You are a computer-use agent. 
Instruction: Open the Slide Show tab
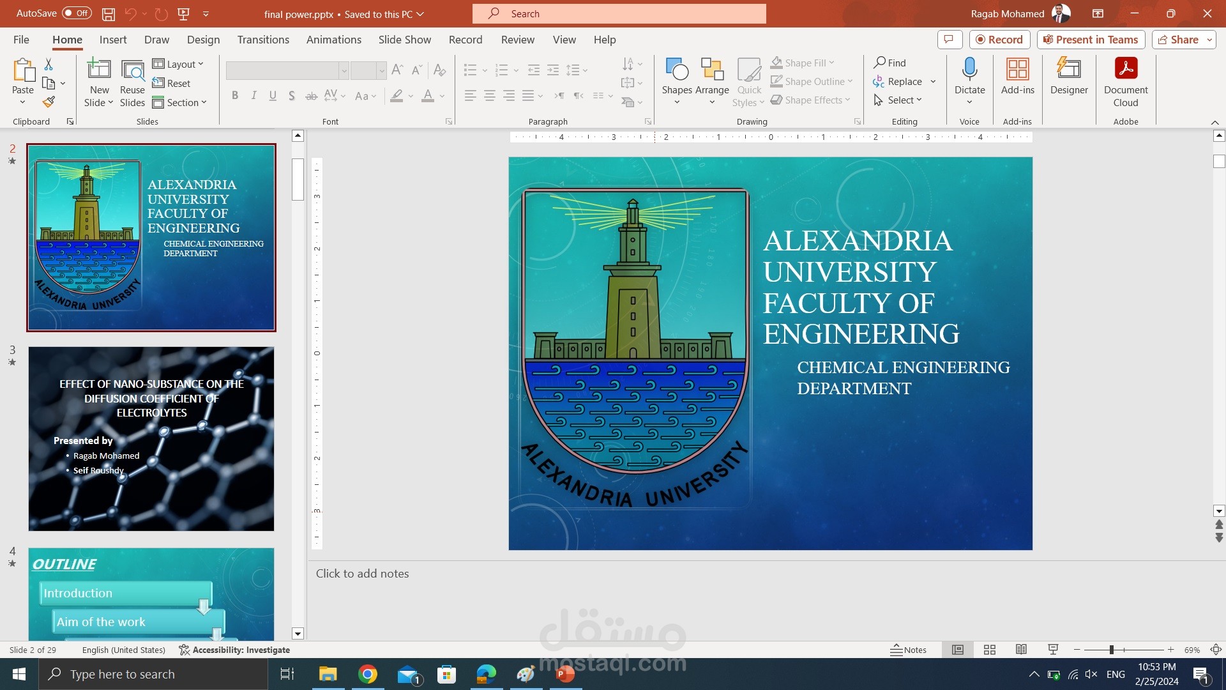[x=404, y=40]
